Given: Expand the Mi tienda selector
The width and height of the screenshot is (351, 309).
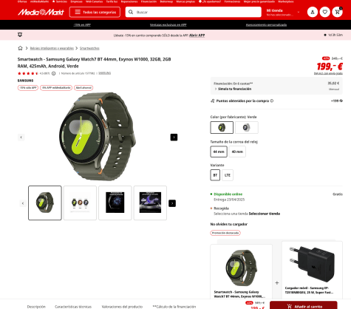Looking at the screenshot, I should tap(283, 13).
